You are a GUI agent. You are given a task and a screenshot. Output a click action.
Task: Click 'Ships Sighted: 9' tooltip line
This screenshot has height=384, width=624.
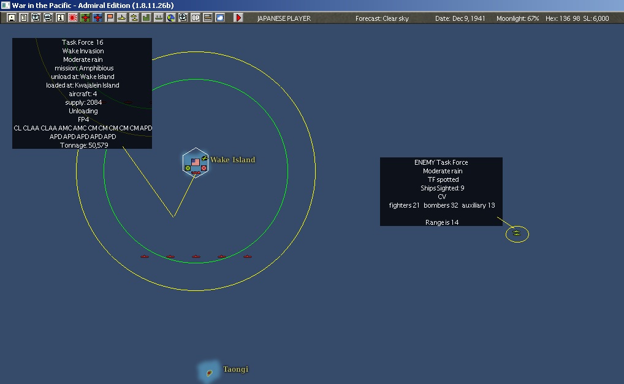[x=442, y=188]
